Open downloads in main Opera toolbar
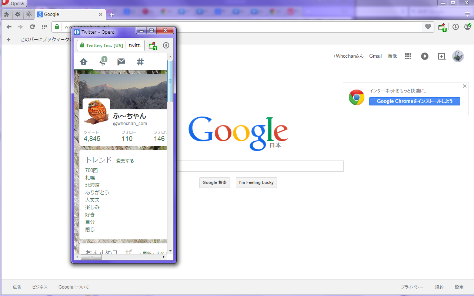This screenshot has width=474, height=296. pos(456,27)
